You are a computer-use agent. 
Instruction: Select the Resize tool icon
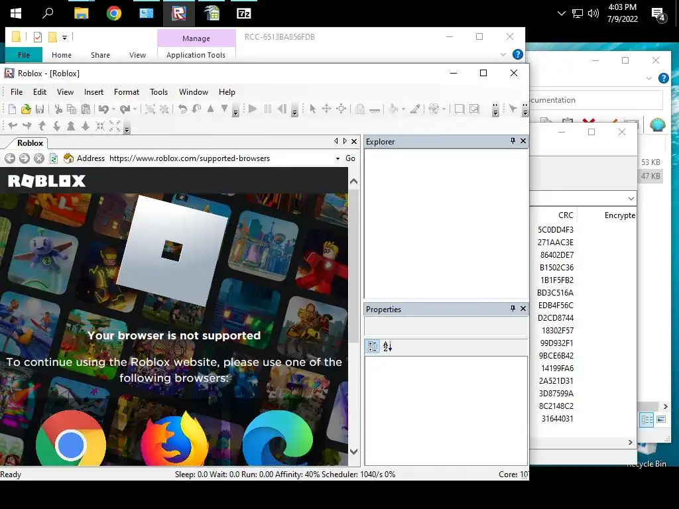pos(341,109)
